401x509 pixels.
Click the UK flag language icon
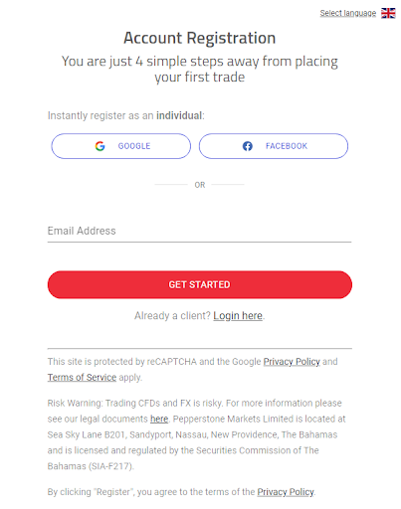point(388,13)
